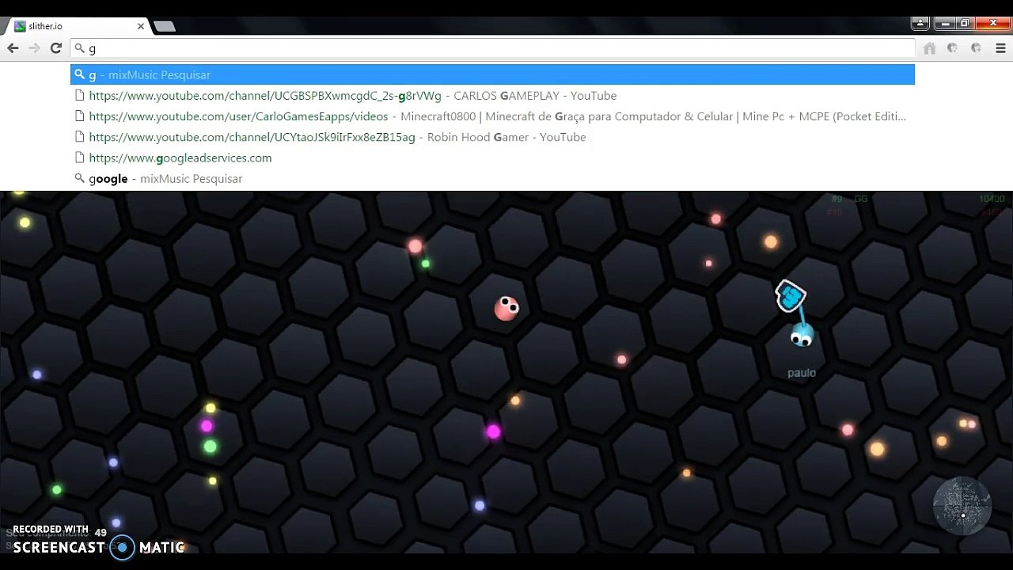Click the blue snake named paulo
The image size is (1013, 570).
[802, 336]
